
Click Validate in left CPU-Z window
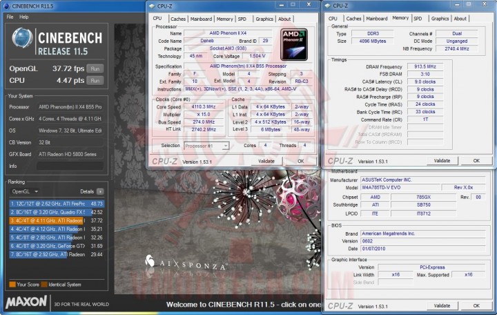[x=266, y=161]
